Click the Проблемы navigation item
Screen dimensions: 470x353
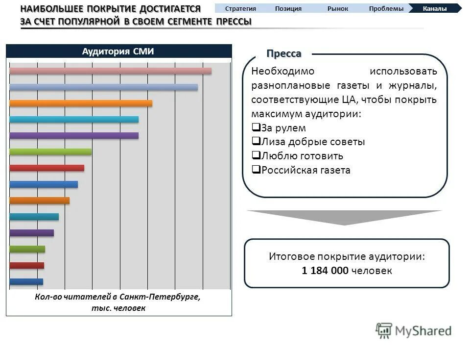386,8
